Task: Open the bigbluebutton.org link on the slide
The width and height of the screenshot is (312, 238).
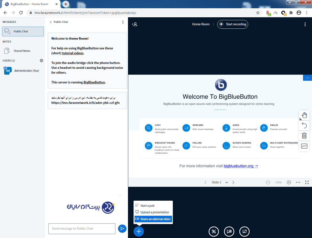Action: (x=241, y=166)
